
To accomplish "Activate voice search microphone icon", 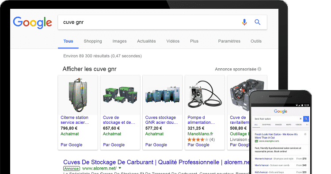I will coord(244,22).
